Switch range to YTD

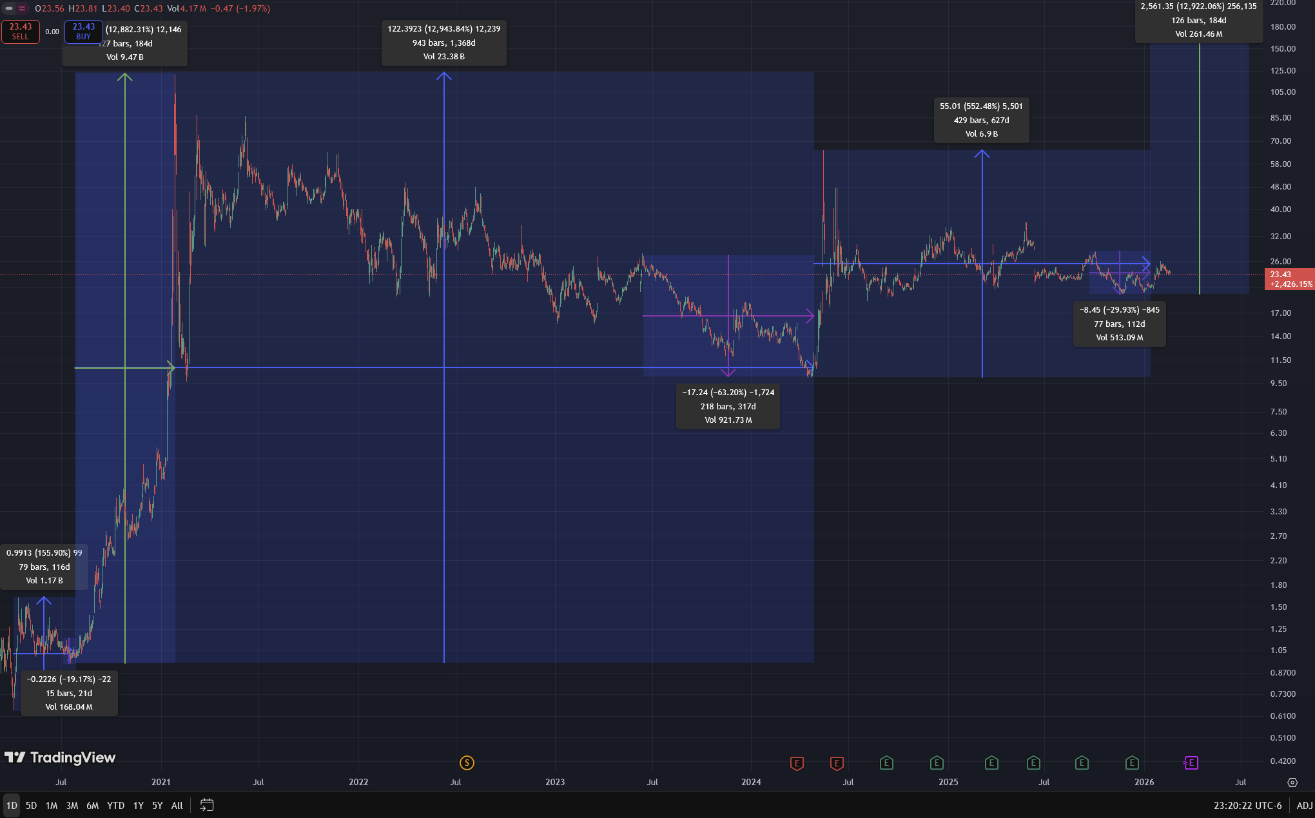115,805
